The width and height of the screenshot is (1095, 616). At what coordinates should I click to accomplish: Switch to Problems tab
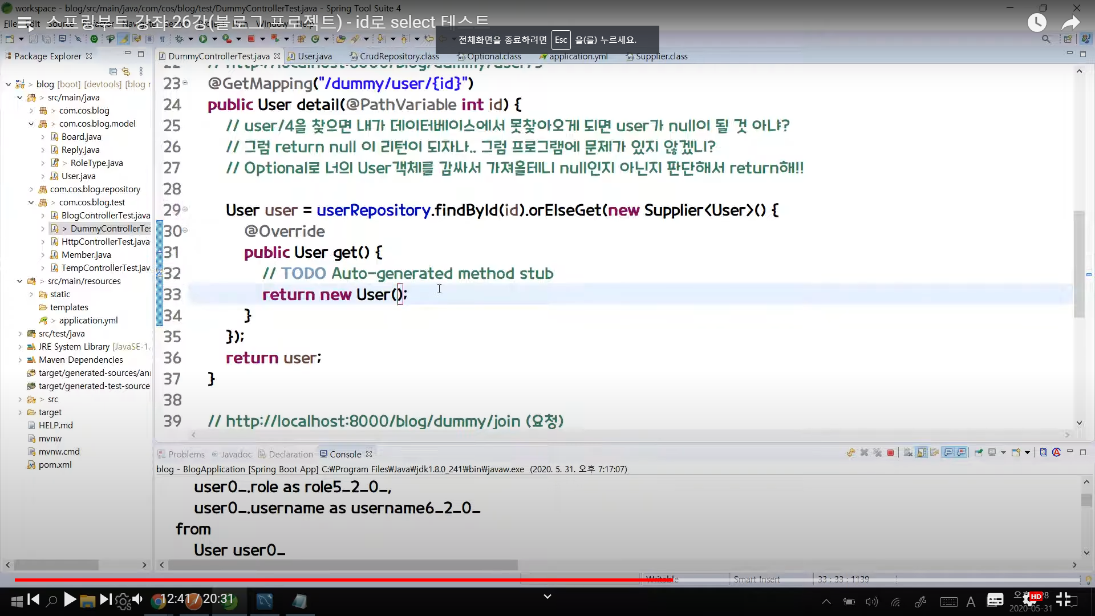click(181, 454)
